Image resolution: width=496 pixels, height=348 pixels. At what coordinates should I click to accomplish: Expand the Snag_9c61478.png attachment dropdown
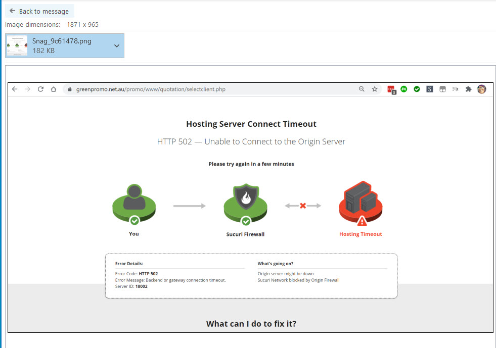tap(117, 45)
